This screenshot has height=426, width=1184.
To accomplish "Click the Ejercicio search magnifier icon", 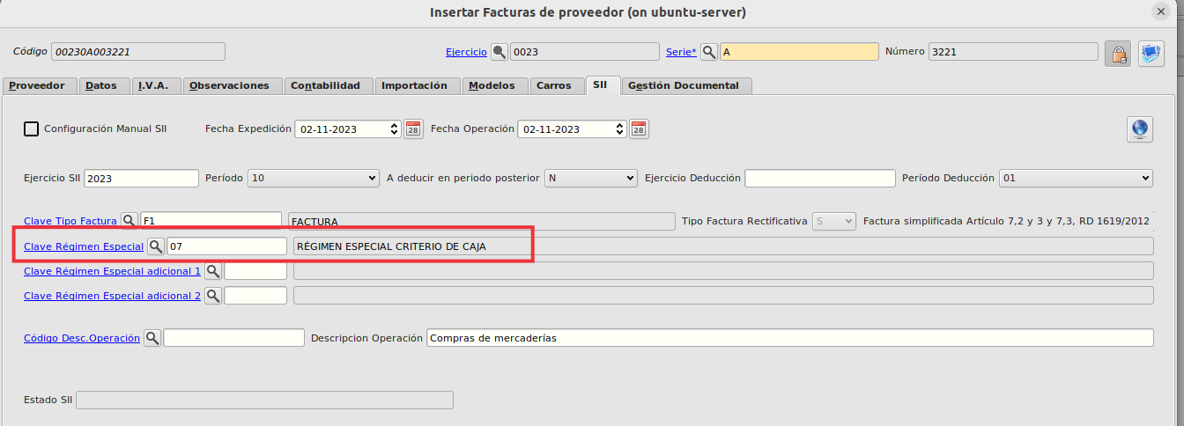I will click(x=499, y=52).
